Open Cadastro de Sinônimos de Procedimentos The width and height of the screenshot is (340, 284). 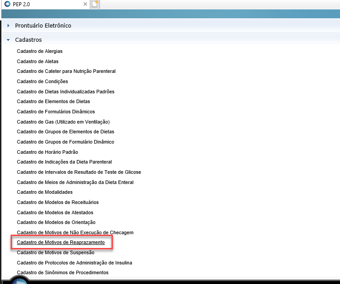coord(63,272)
